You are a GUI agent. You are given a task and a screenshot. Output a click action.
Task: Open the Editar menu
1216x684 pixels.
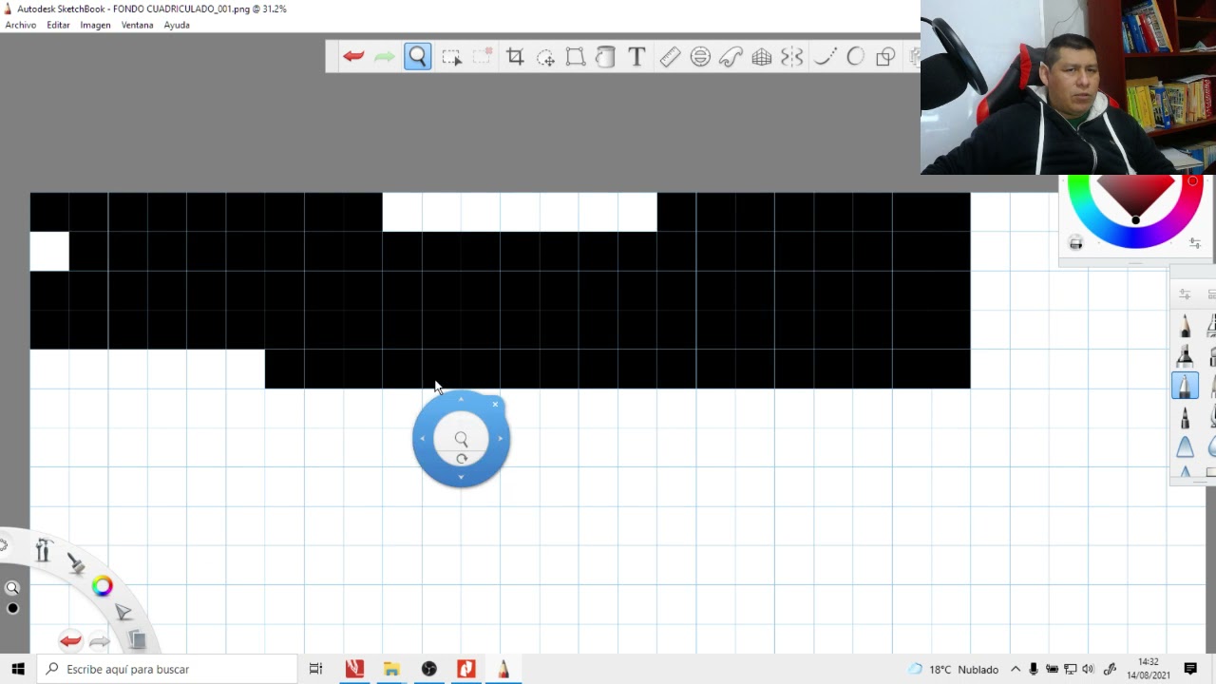click(58, 25)
